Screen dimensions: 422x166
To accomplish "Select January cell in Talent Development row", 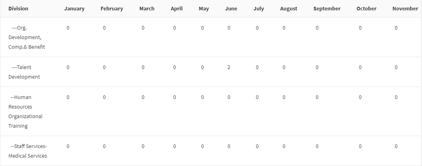I will 68,67.
